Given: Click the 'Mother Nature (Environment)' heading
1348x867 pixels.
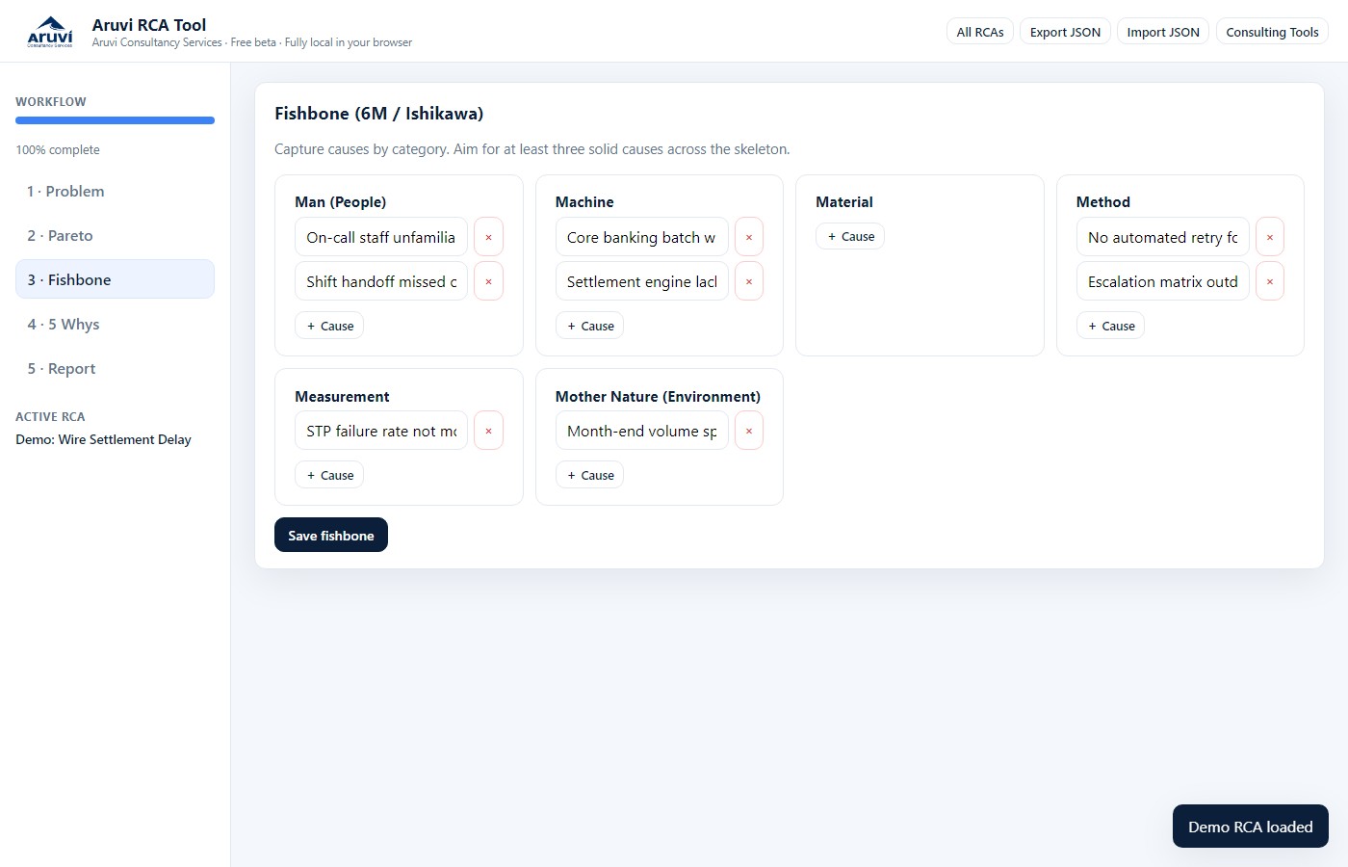Looking at the screenshot, I should tap(658, 396).
